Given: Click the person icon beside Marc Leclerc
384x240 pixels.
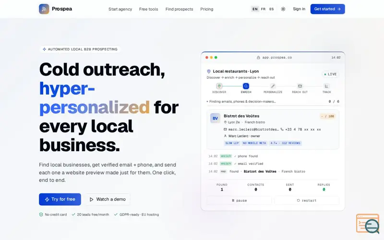Looking at the screenshot, I should click(225, 136).
